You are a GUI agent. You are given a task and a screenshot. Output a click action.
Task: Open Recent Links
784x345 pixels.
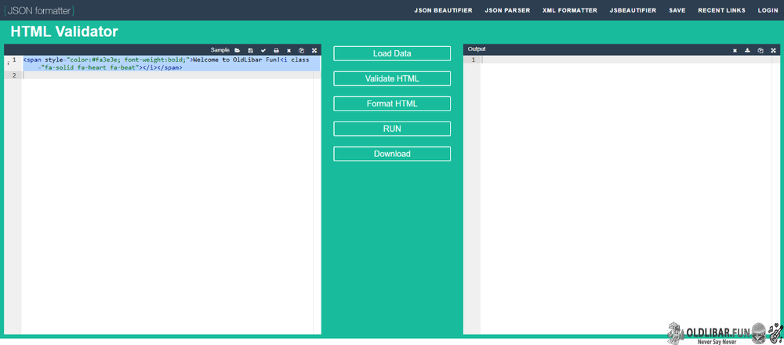point(721,10)
